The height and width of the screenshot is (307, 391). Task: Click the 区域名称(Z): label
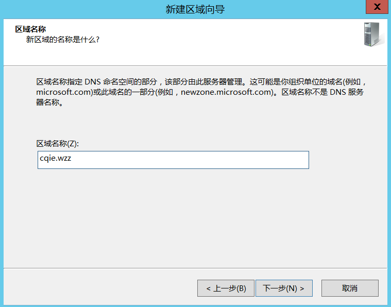click(57, 143)
